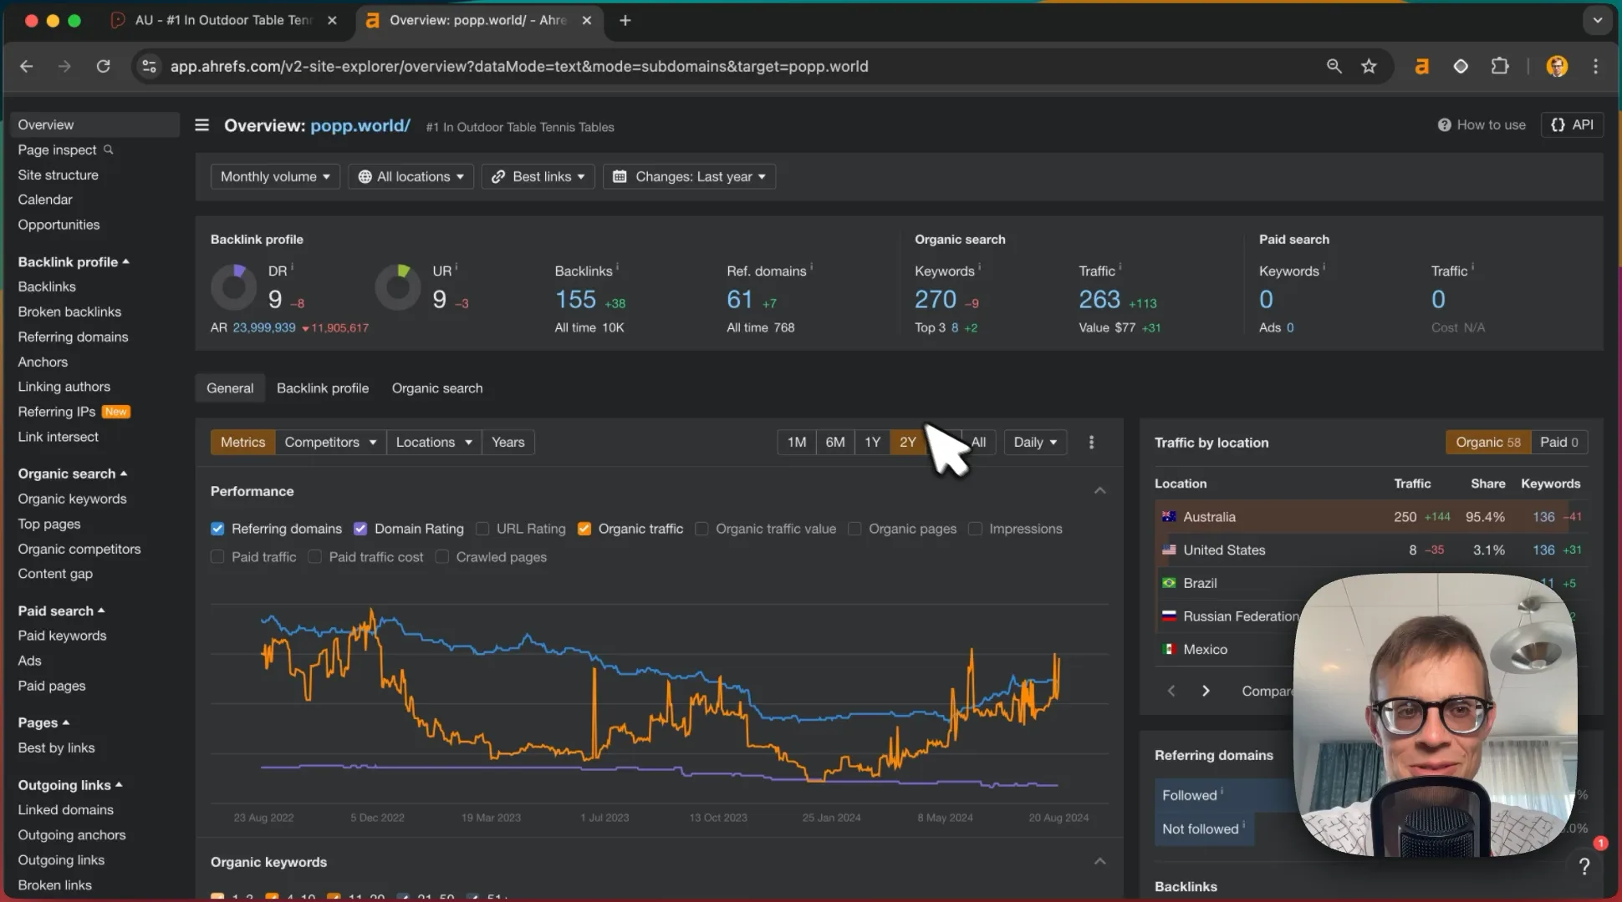
Task: Open the All locations dropdown
Action: pos(411,176)
